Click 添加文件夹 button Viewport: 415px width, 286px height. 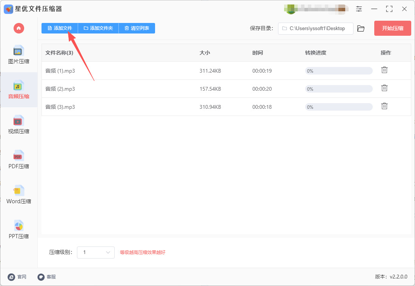98,28
